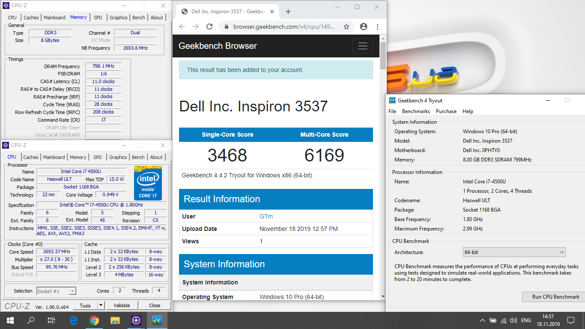Toggle the Geekbench Browser hamburger menu
585x329 pixels.
pyautogui.click(x=363, y=46)
